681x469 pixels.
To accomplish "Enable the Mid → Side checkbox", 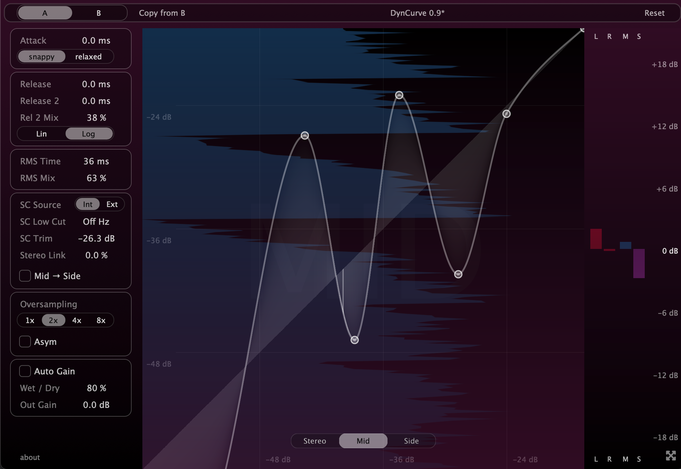I will (25, 276).
